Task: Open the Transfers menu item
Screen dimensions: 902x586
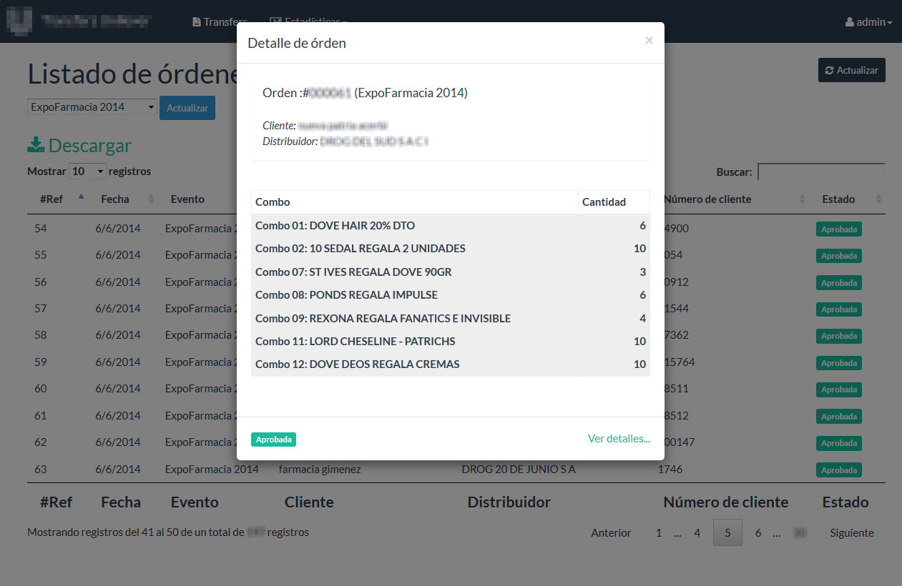Action: (220, 22)
